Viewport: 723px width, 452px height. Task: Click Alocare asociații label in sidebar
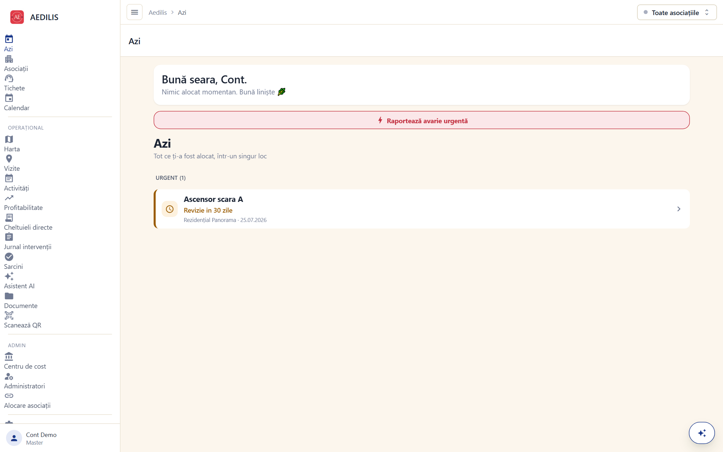click(27, 405)
